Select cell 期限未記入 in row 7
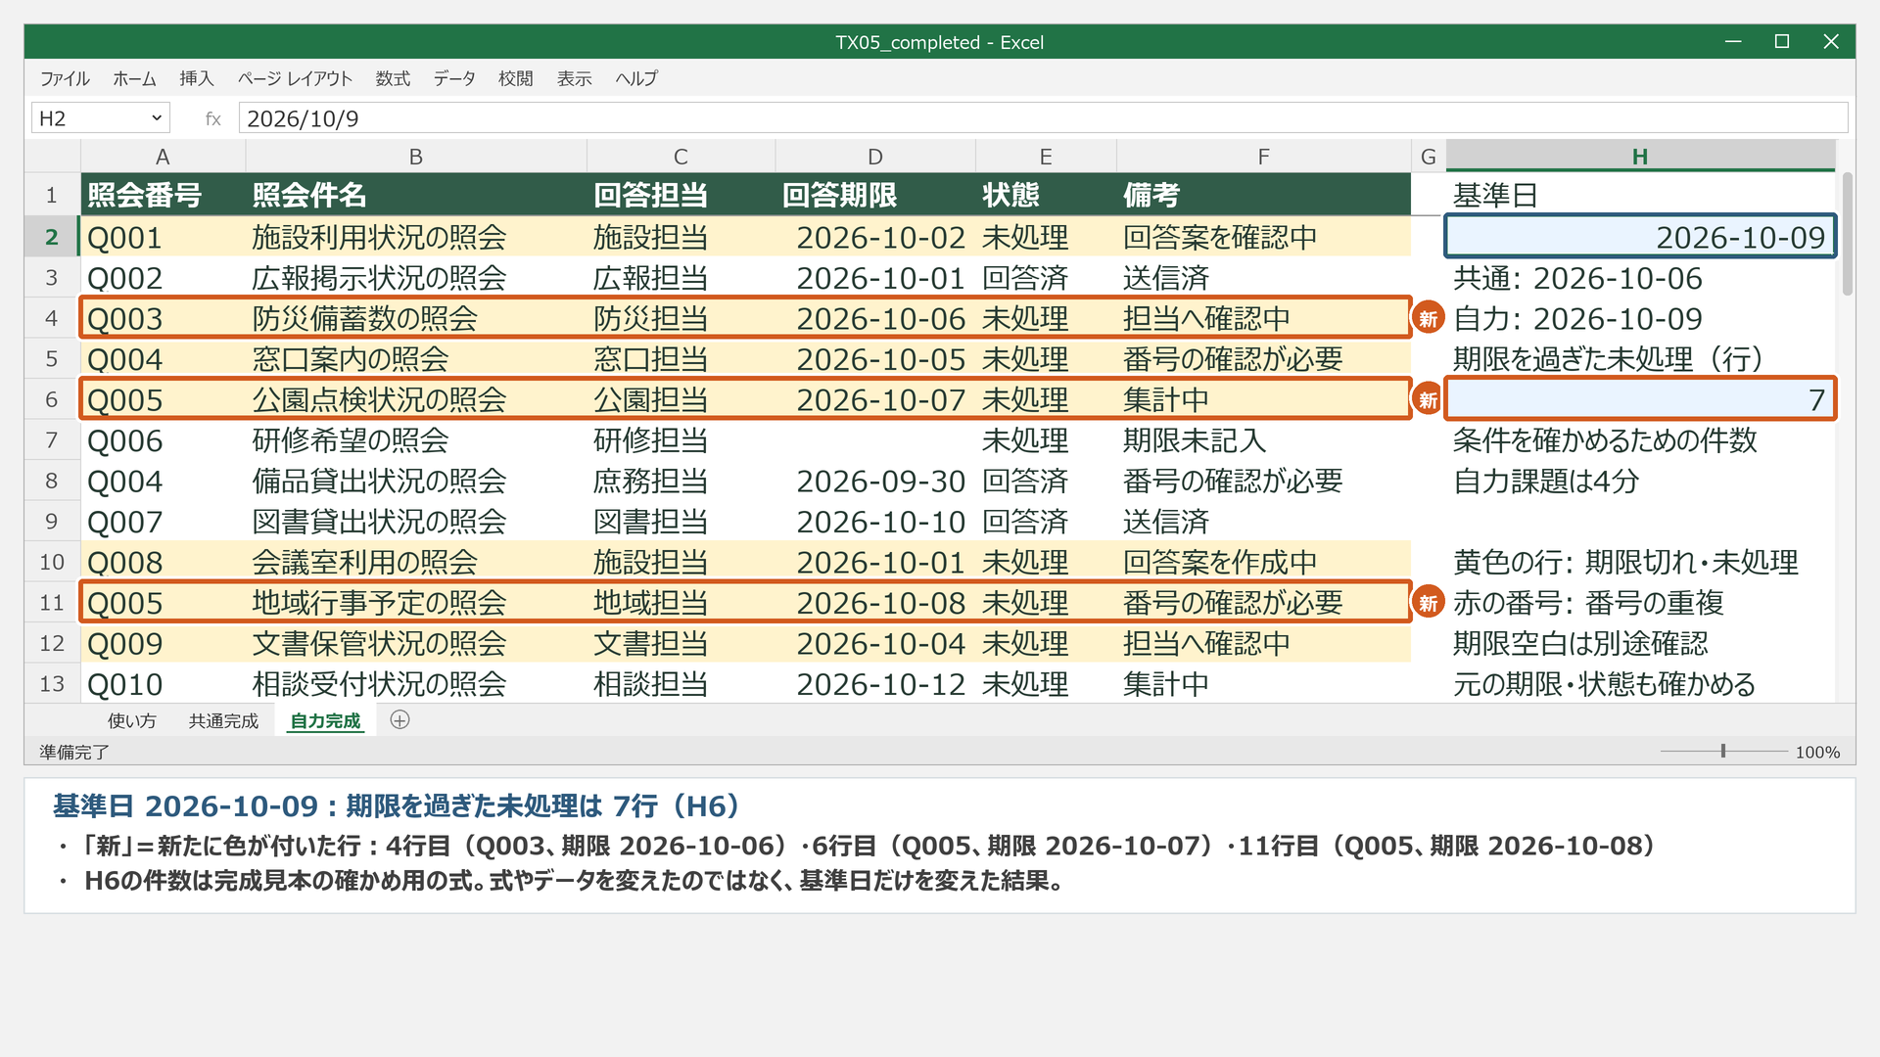1880x1057 pixels. (x=1263, y=440)
